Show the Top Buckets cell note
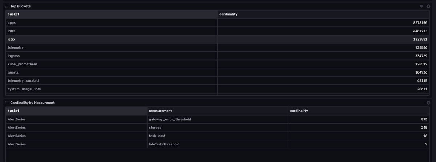This screenshot has width=436, height=162. [421, 6]
